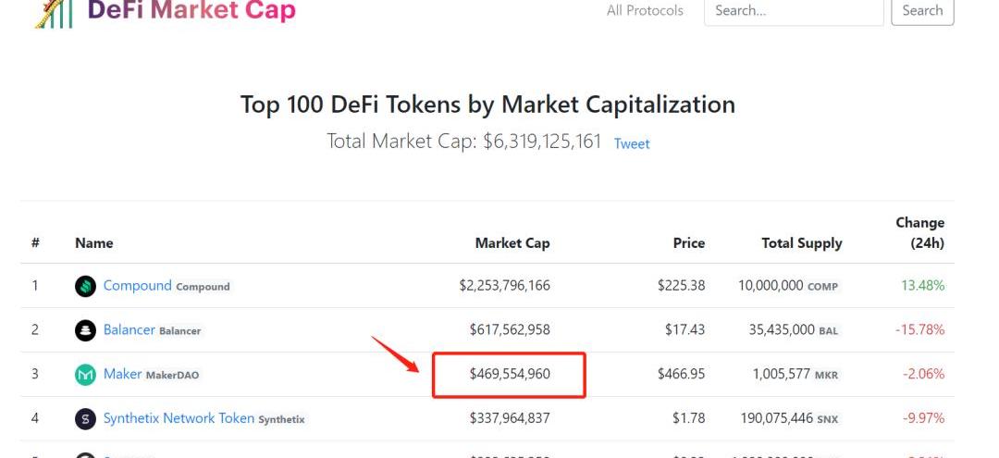Click the Tweet link
The width and height of the screenshot is (999, 458).
632,144
